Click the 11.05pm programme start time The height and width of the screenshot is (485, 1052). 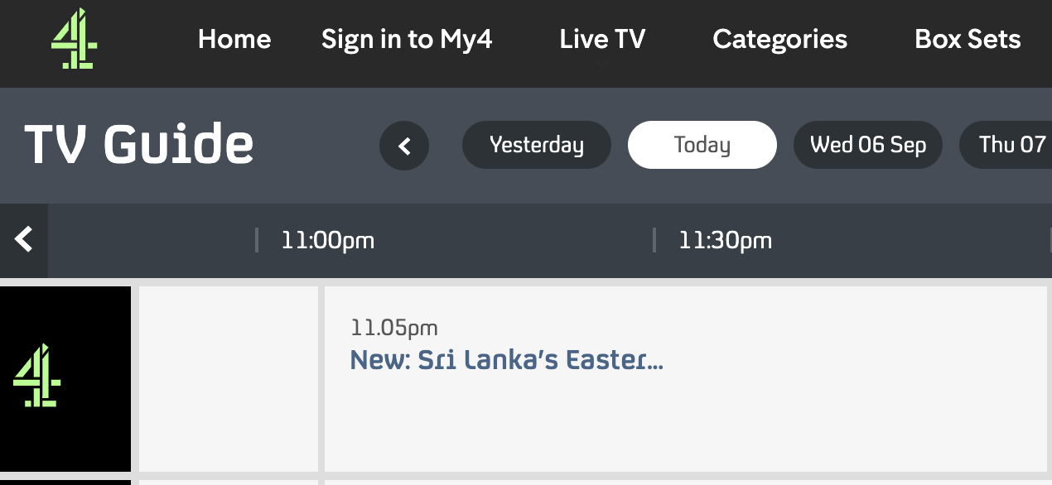pyautogui.click(x=394, y=328)
